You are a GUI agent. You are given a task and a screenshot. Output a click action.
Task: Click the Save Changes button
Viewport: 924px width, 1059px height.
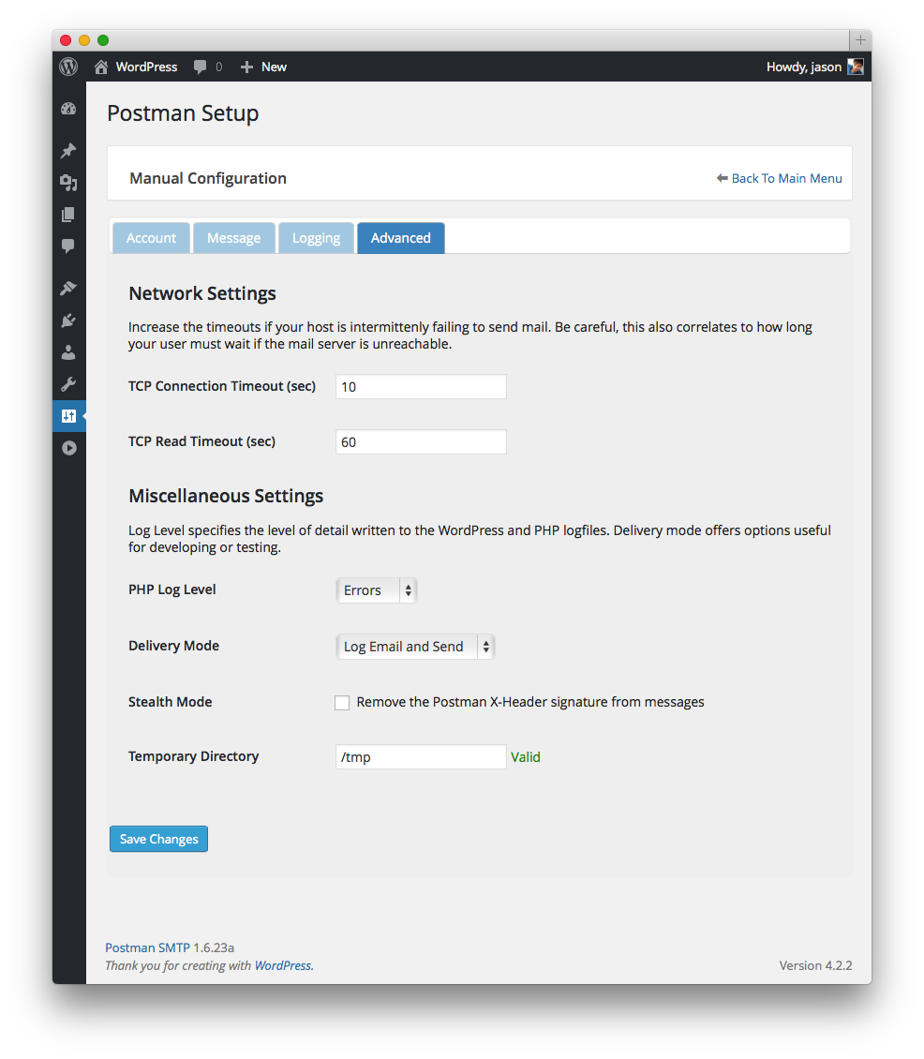tap(158, 839)
